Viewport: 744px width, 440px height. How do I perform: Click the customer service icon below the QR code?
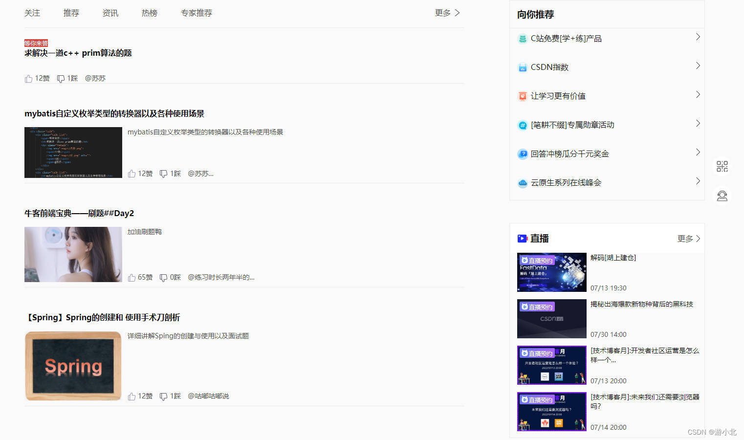click(722, 196)
